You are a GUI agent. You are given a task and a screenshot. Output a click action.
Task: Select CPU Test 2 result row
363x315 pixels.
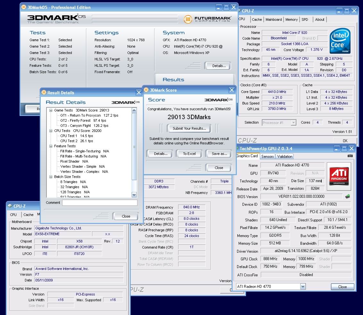[77, 141]
